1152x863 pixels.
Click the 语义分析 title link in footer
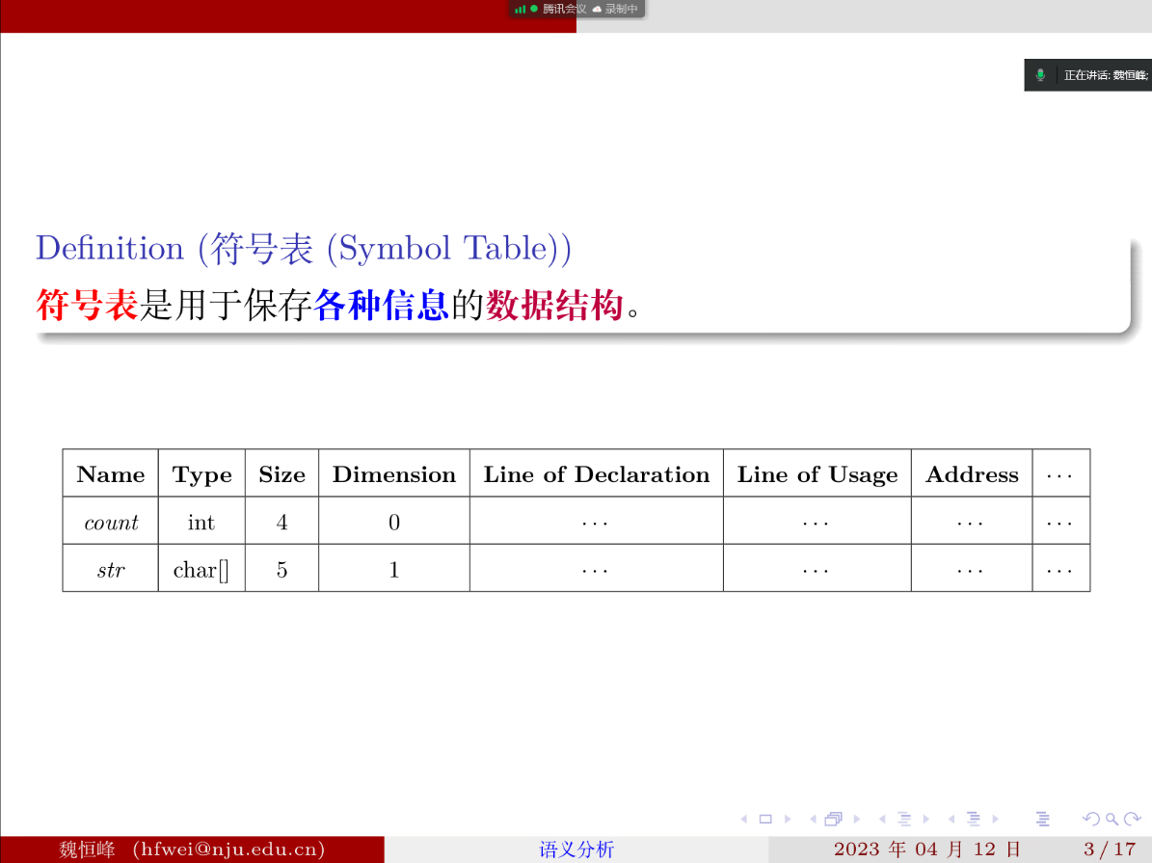pyautogui.click(x=576, y=850)
